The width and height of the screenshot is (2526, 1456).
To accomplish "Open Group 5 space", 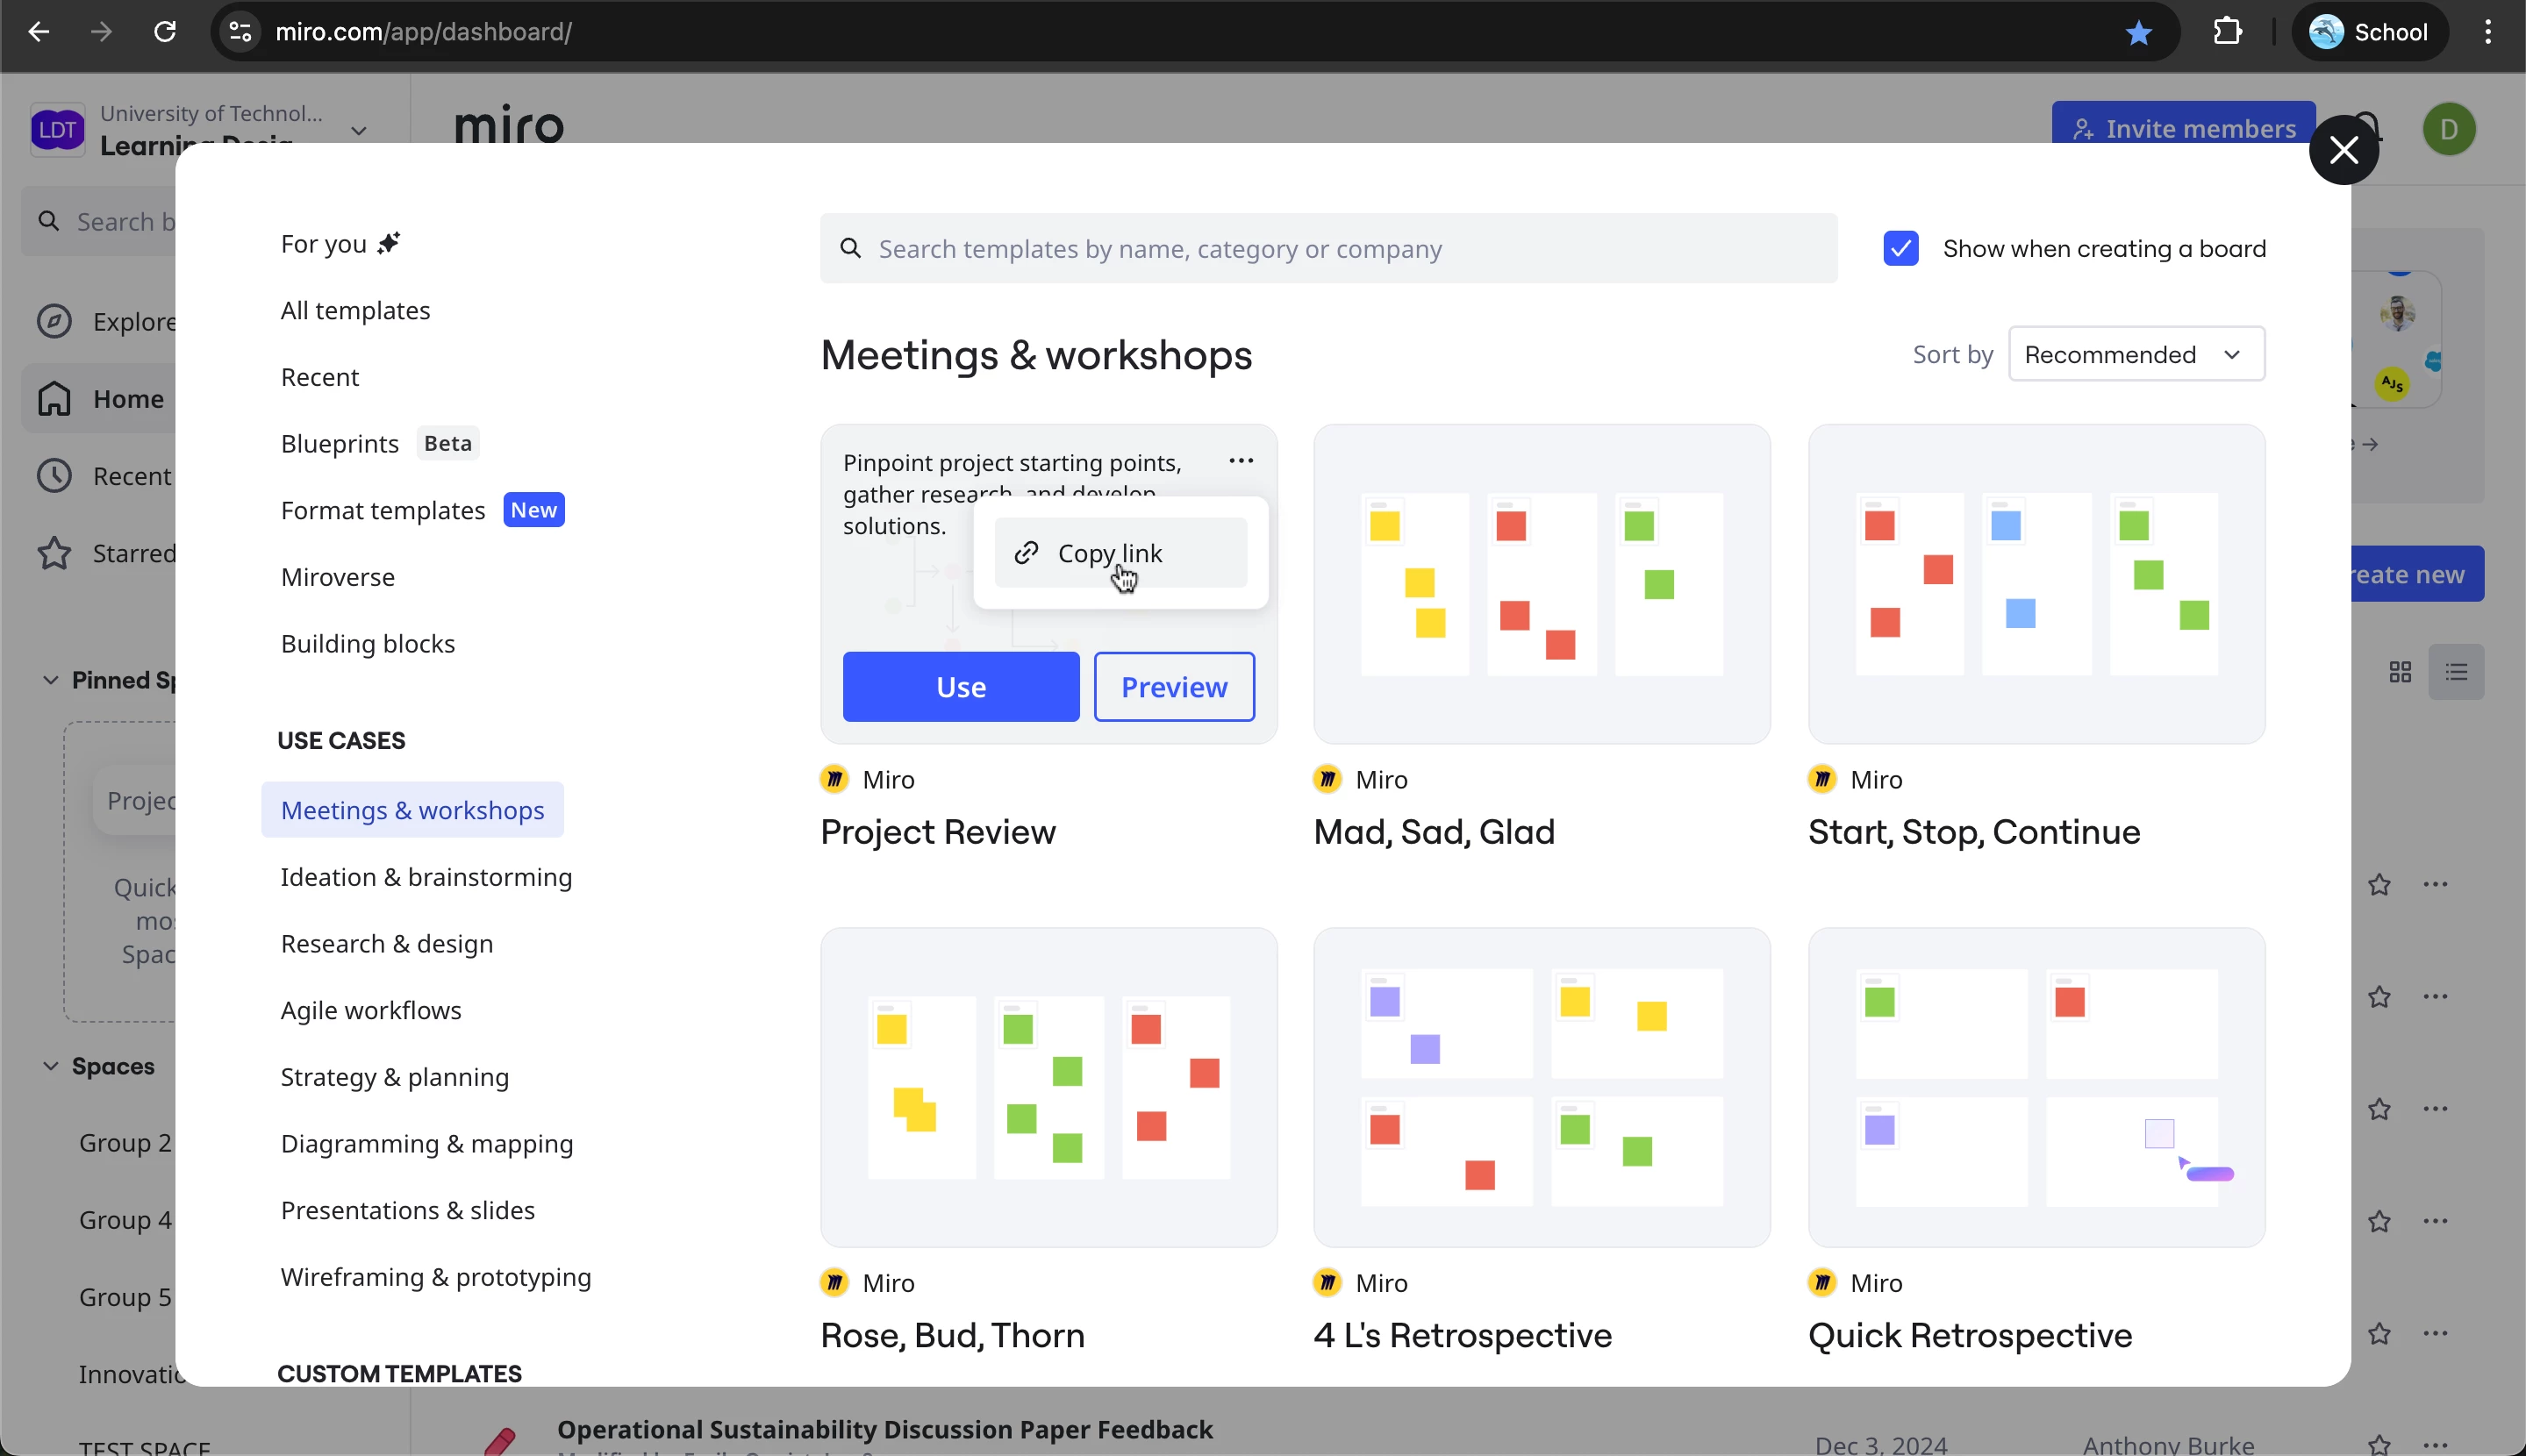I will coord(125,1297).
